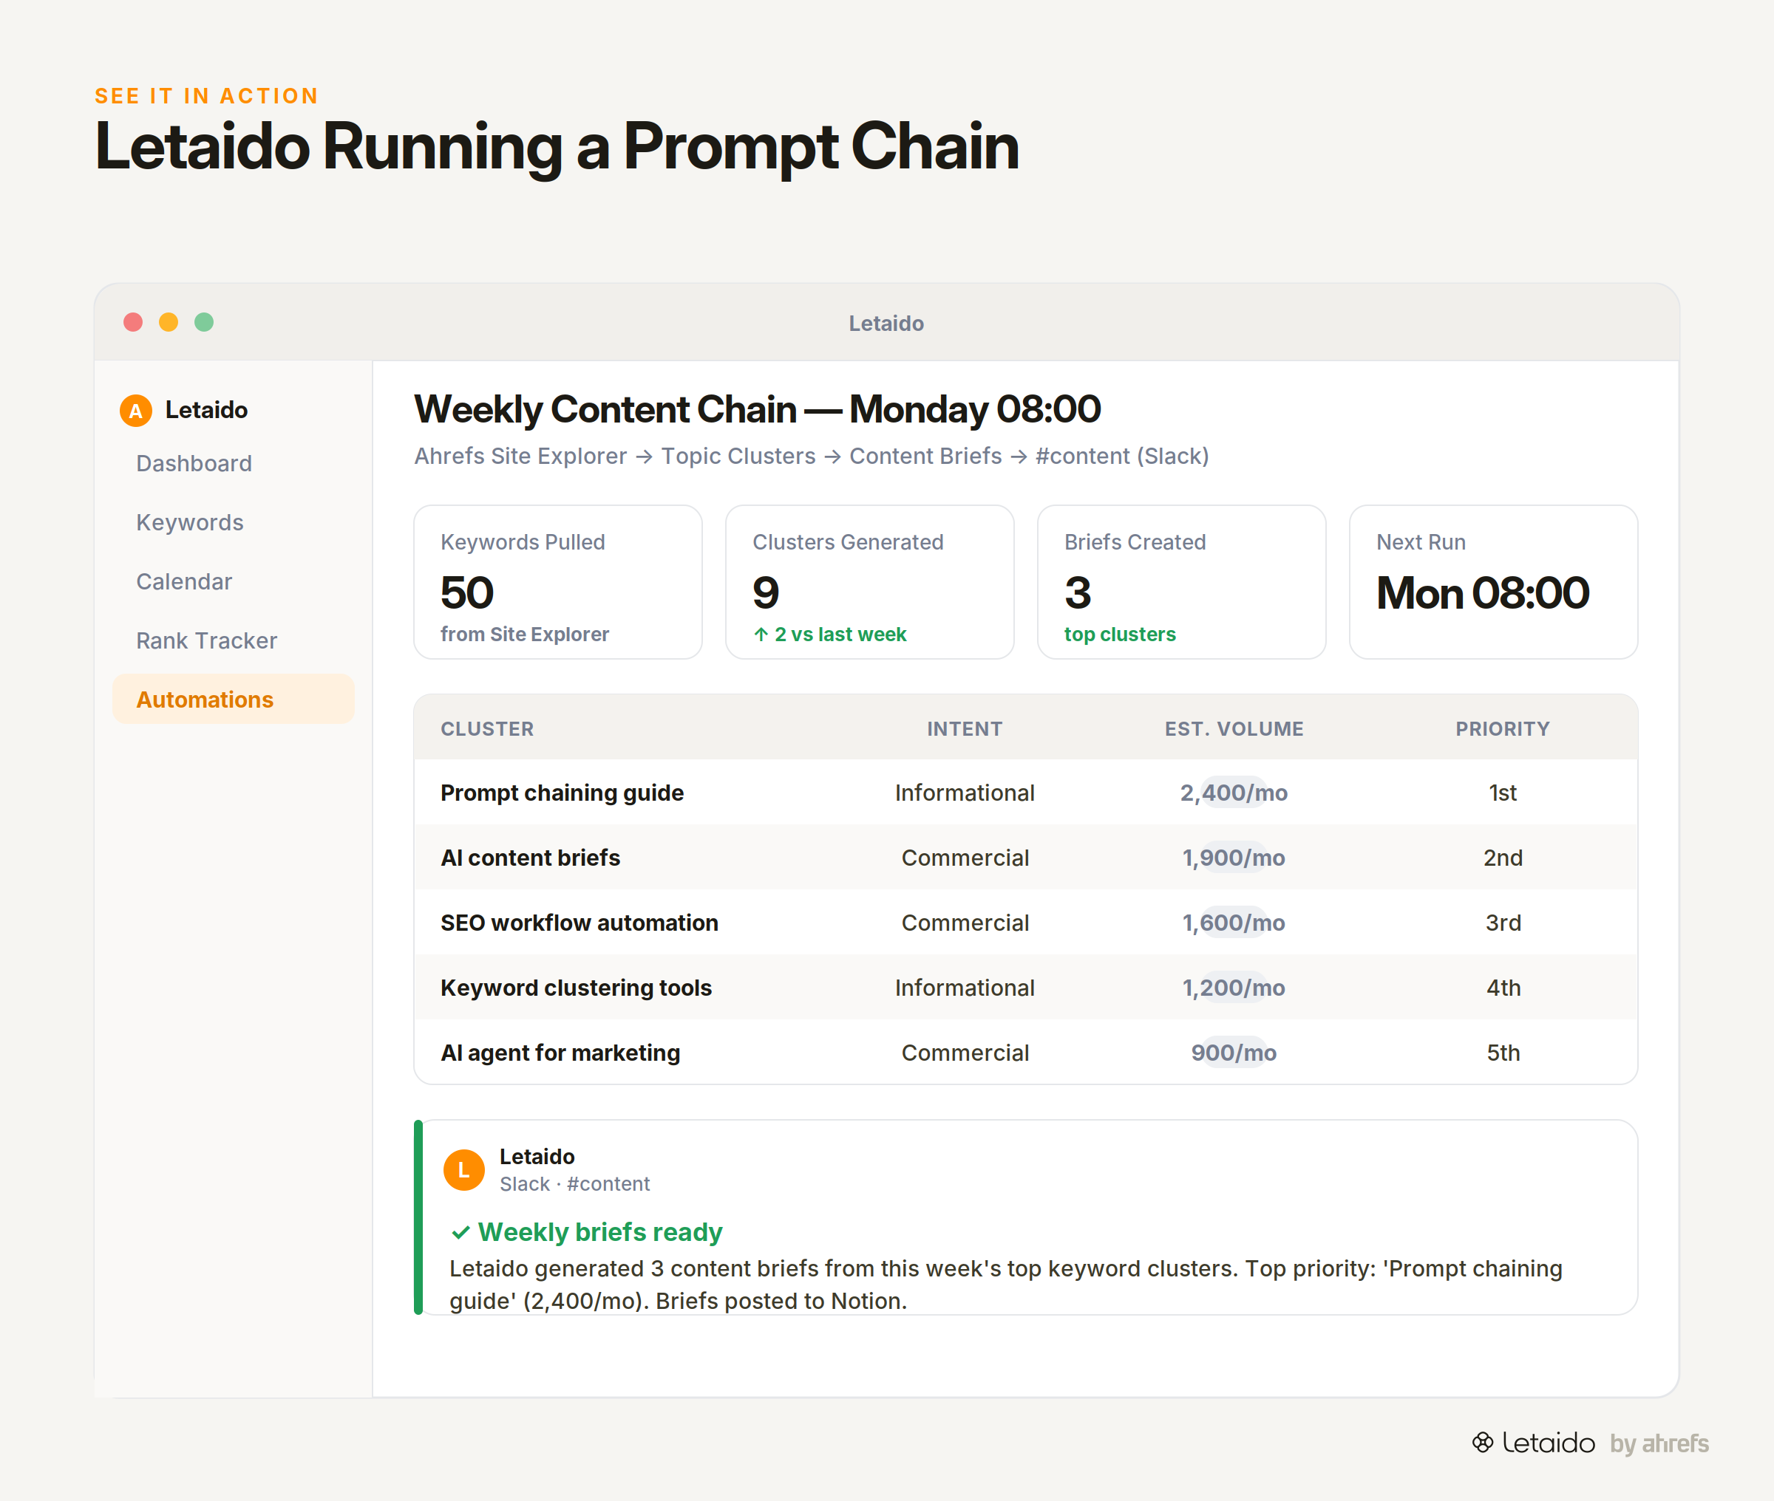The height and width of the screenshot is (1501, 1774).
Task: Click the '3rd' priority cell
Action: click(x=1503, y=923)
